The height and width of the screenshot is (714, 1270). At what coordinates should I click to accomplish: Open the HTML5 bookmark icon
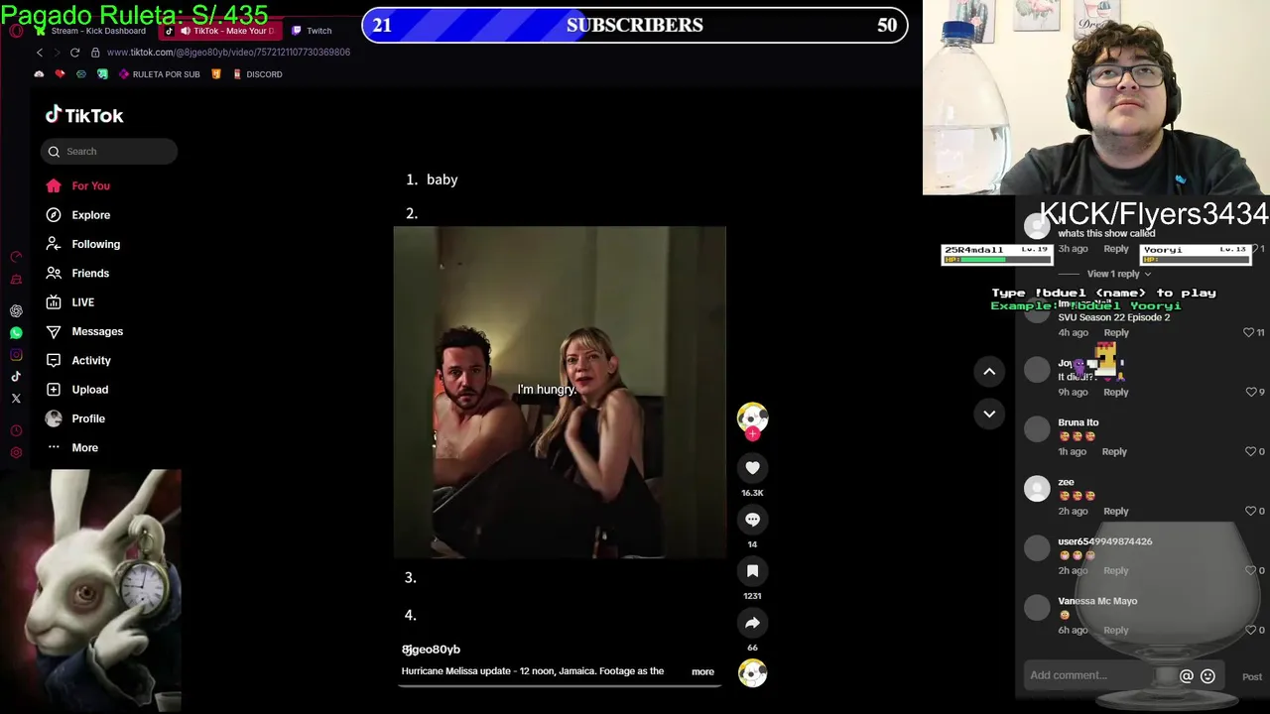pyautogui.click(x=216, y=74)
